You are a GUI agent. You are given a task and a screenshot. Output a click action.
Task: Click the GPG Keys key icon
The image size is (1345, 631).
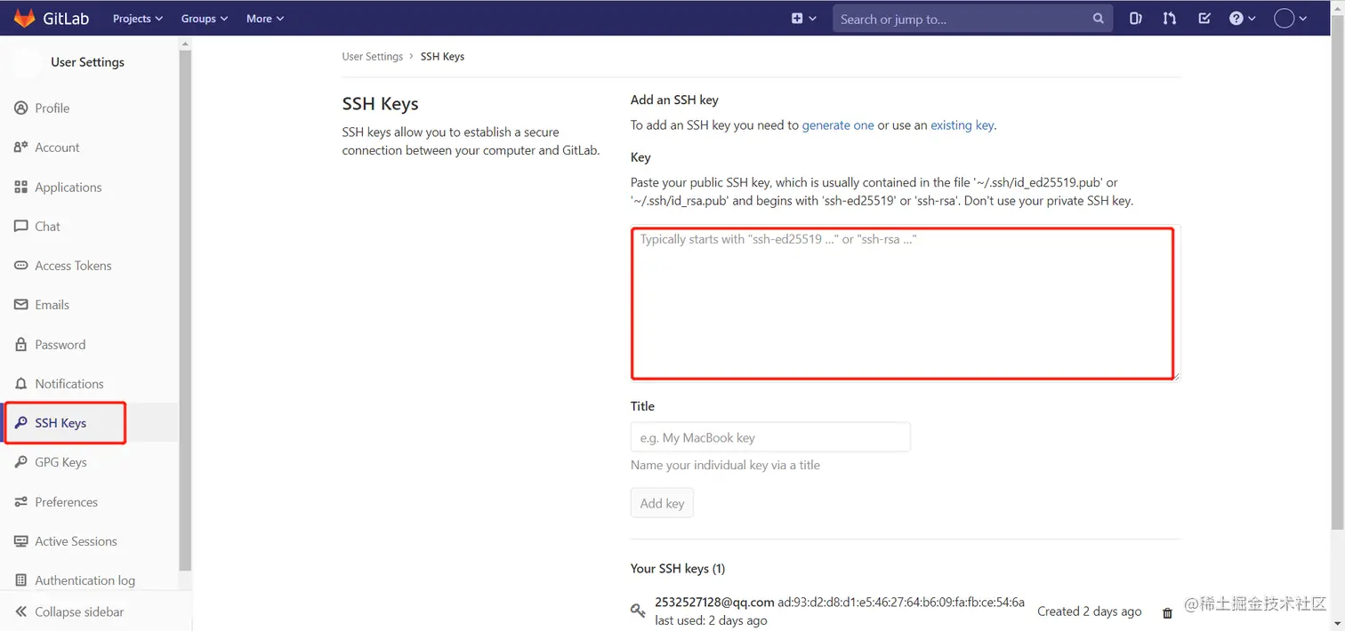(21, 462)
